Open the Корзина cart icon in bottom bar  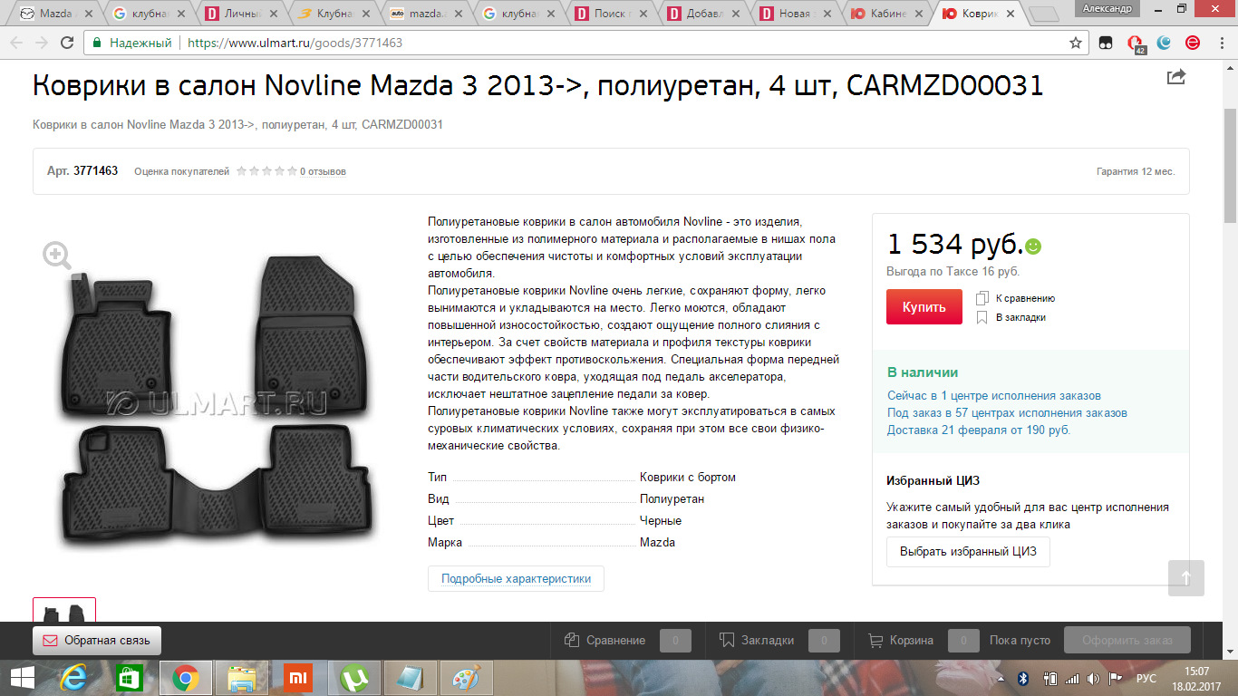click(875, 640)
